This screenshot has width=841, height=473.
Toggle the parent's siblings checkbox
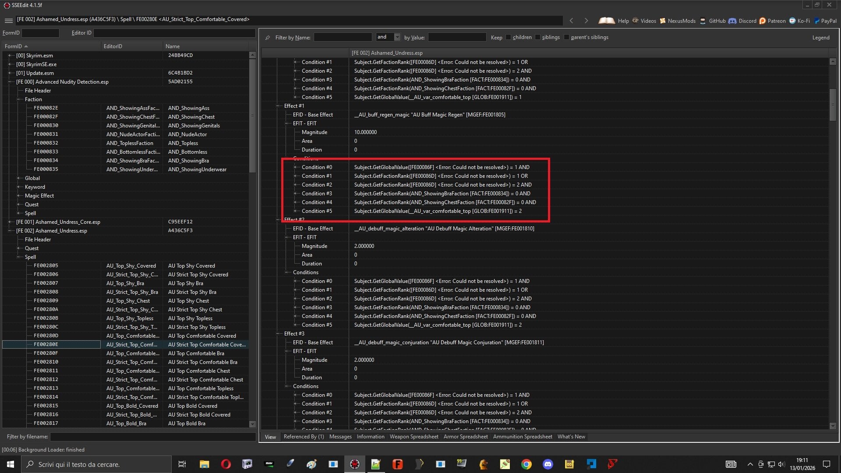[566, 37]
